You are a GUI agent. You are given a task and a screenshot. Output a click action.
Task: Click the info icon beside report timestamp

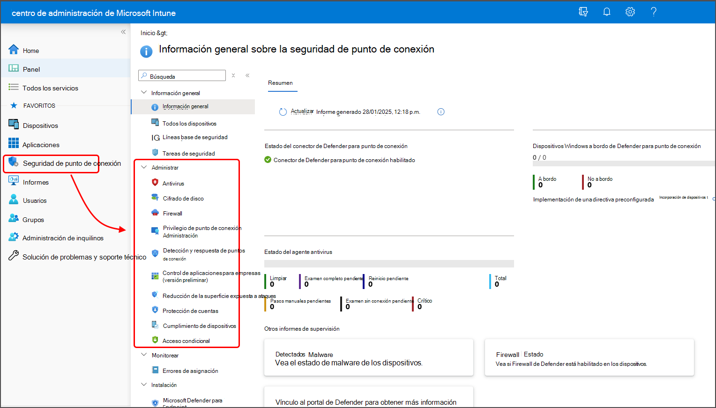(441, 111)
